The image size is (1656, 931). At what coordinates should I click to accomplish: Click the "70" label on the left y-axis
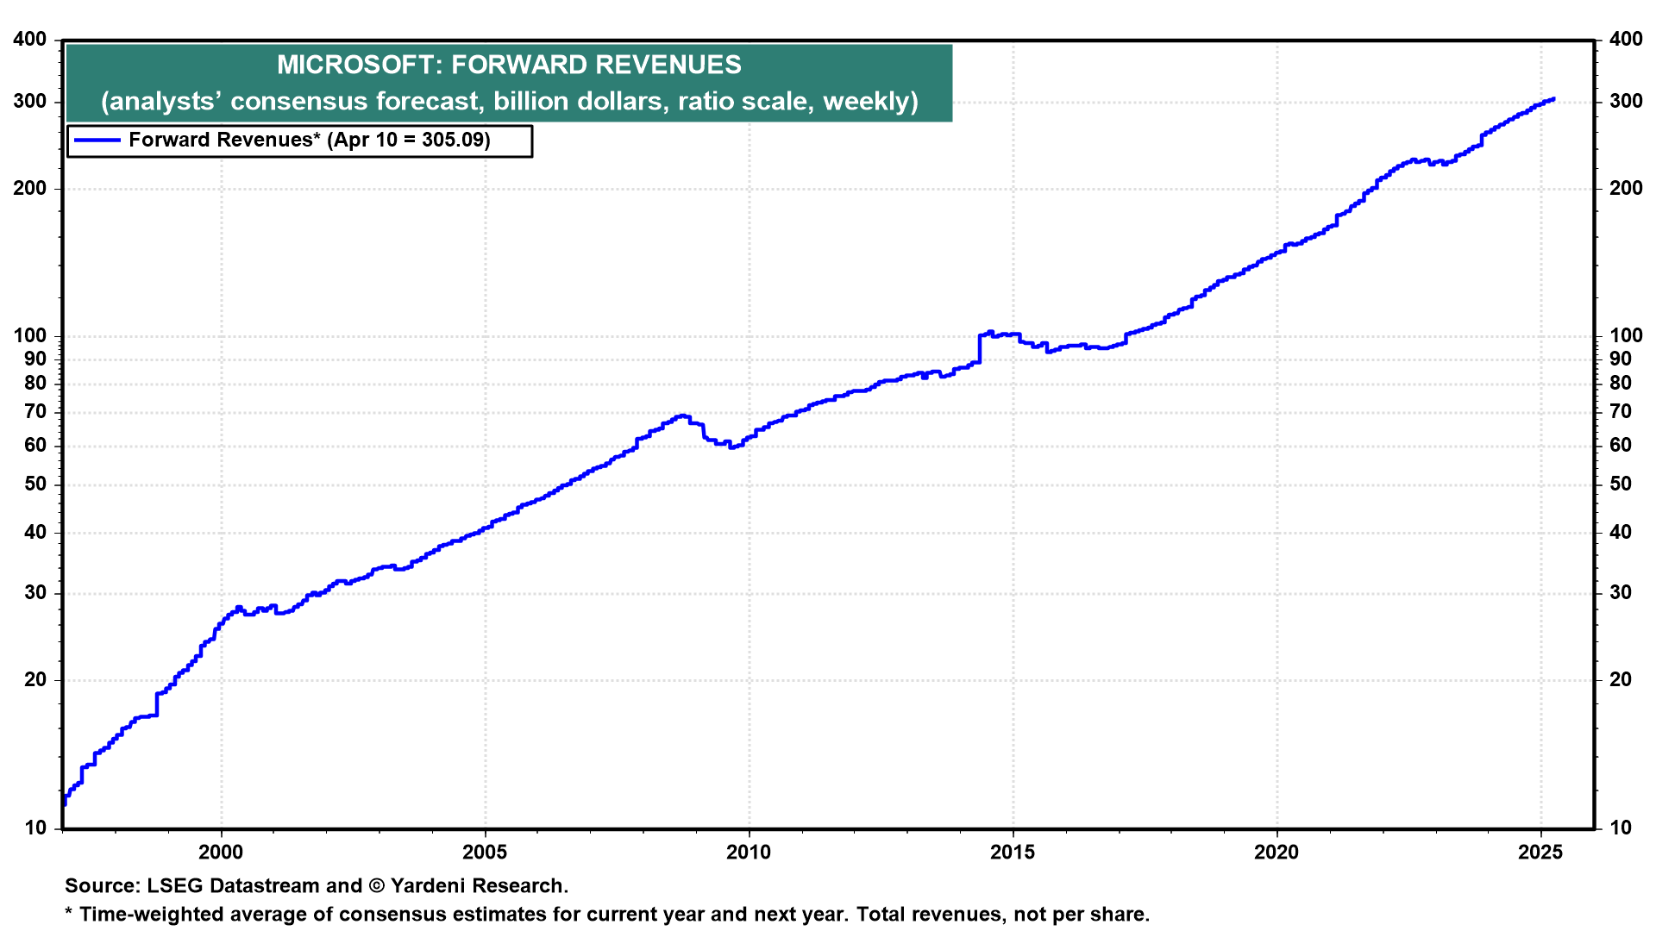tap(36, 411)
